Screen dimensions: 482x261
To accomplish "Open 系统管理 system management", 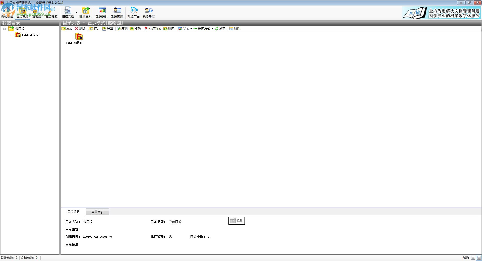I will tap(117, 12).
